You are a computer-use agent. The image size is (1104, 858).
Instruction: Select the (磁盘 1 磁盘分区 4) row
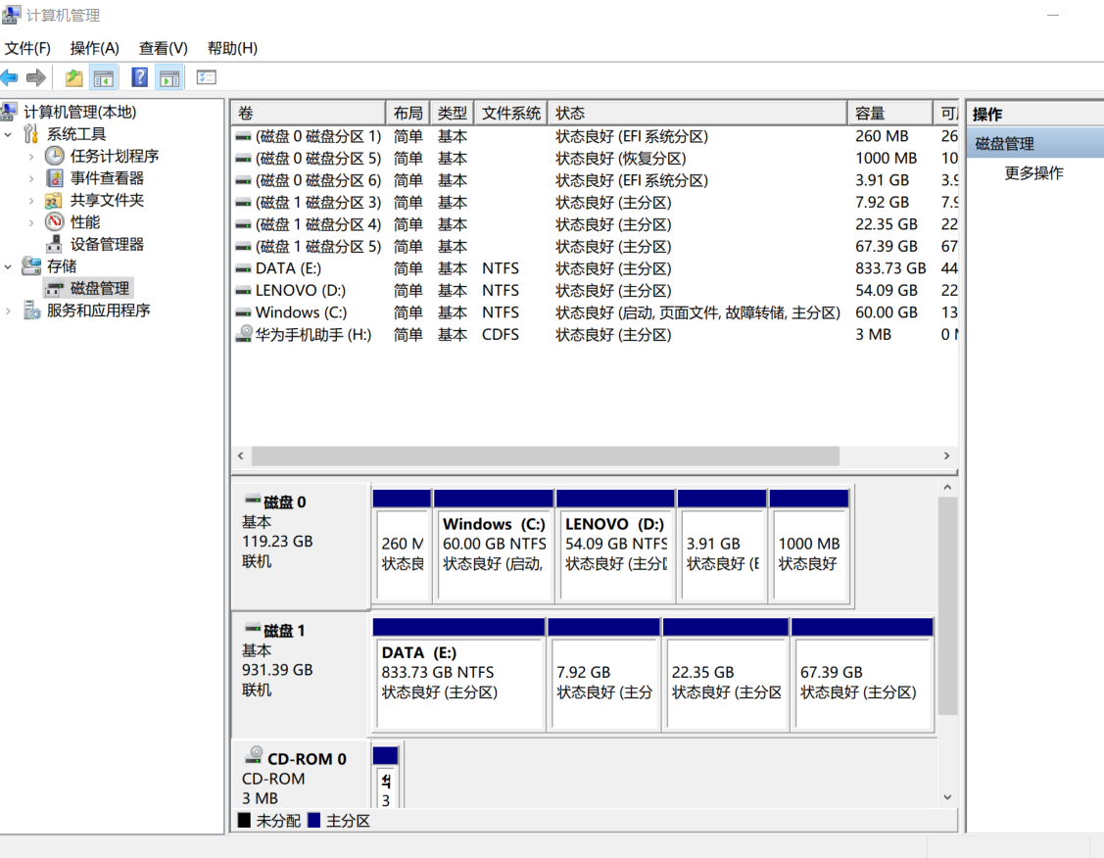[x=595, y=224]
